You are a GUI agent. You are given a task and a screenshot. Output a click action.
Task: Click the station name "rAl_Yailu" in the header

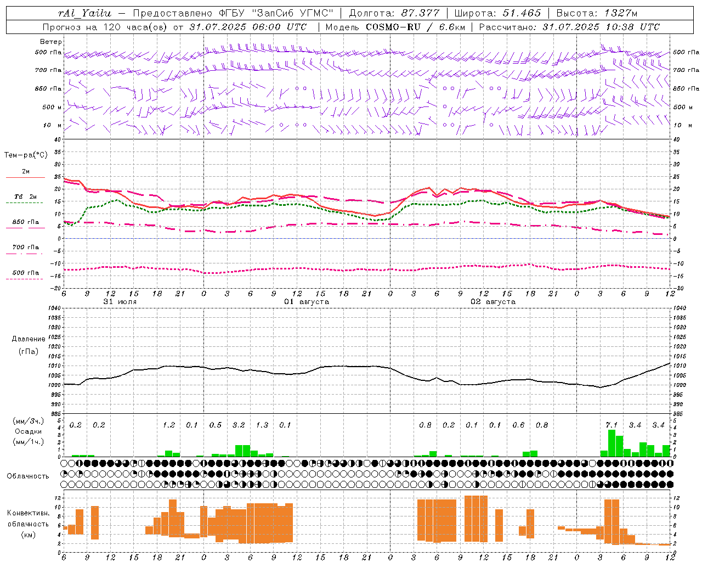click(84, 13)
